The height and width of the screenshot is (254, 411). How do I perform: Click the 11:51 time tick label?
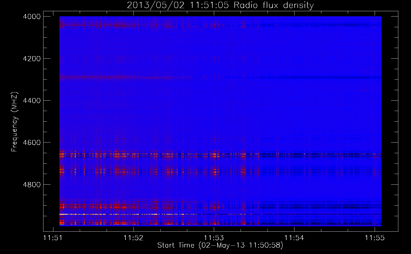(x=53, y=238)
